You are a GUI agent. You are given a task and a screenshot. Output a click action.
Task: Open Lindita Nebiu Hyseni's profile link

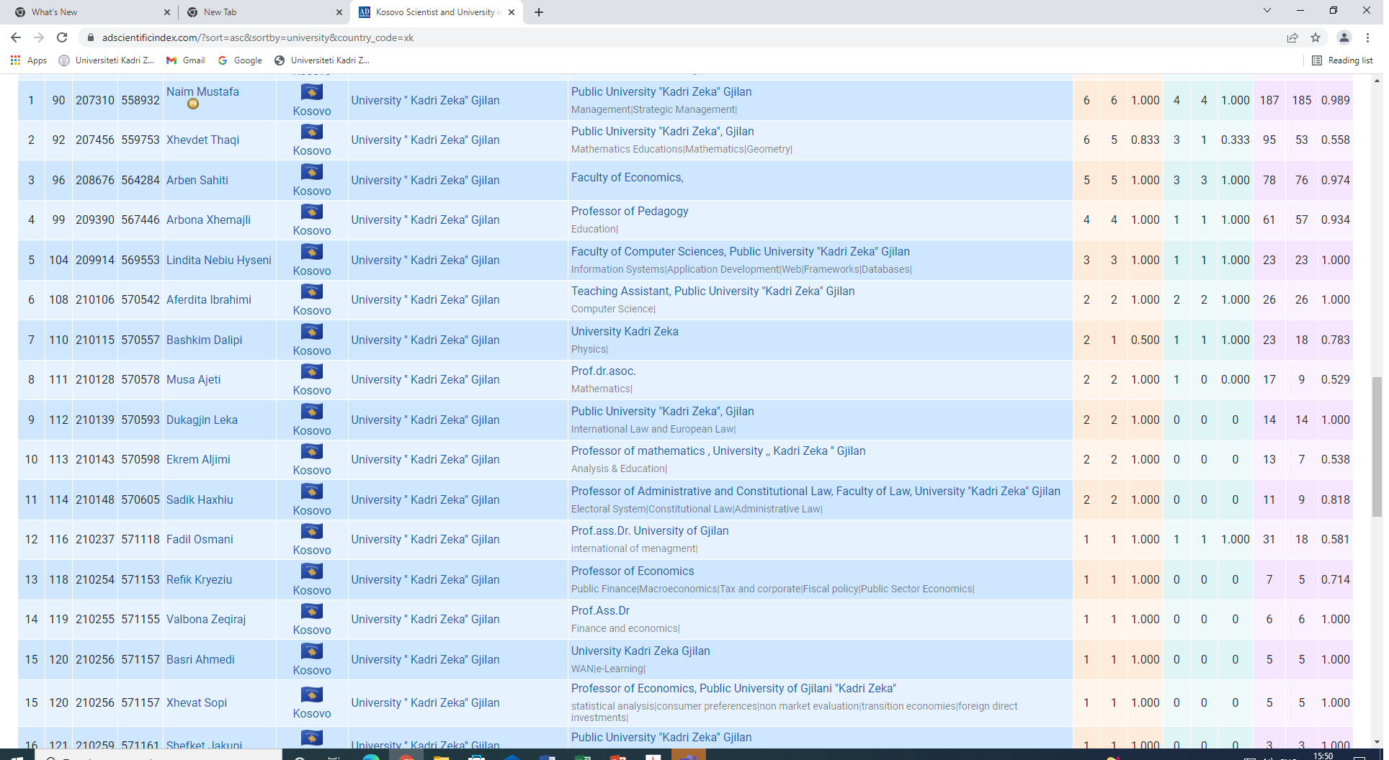219,261
